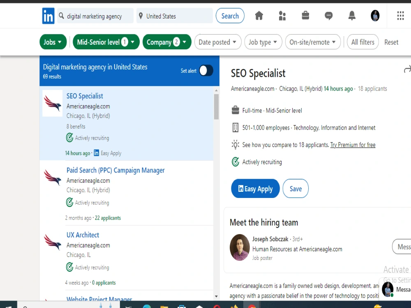411x308 pixels.
Task: Open the On-site/remote dropdown
Action: 313,42
